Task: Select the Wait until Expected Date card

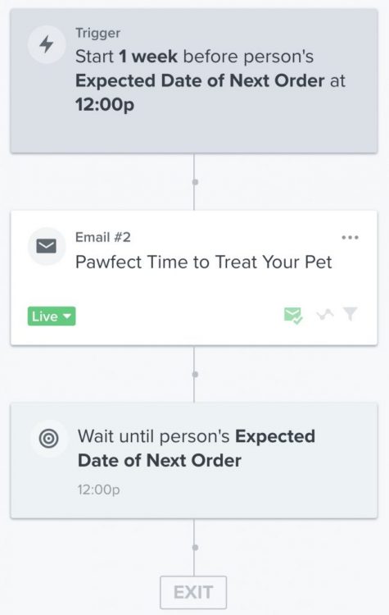Action: pos(194,461)
